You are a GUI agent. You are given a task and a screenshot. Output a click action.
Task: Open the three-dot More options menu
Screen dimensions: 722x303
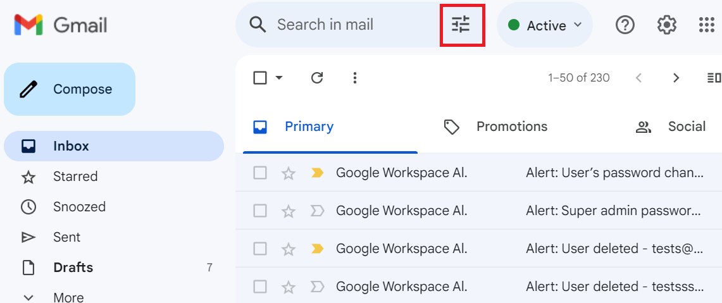point(355,78)
